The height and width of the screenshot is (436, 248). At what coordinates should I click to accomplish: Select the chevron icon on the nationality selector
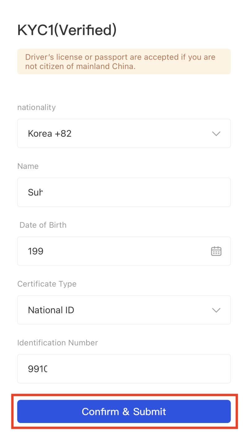click(216, 134)
